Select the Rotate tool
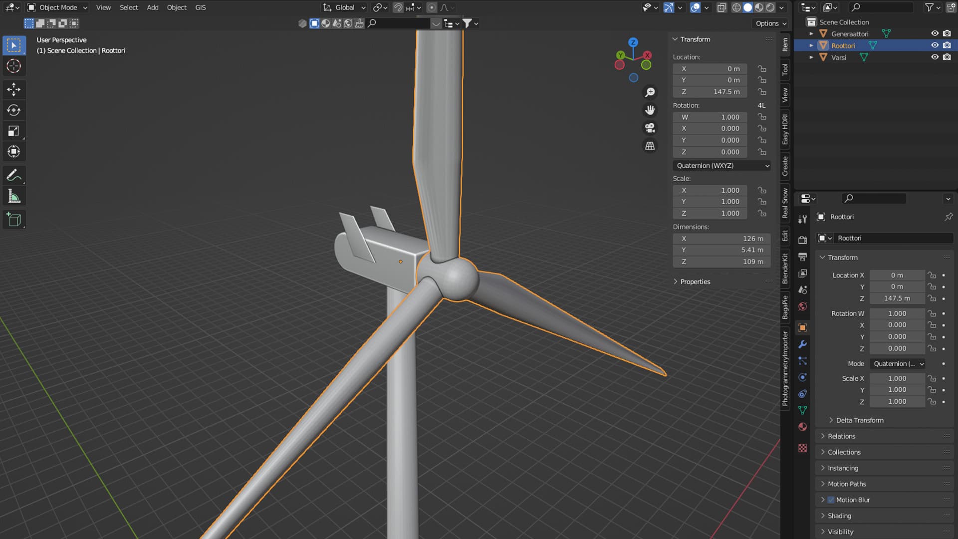958x539 pixels. 13,110
